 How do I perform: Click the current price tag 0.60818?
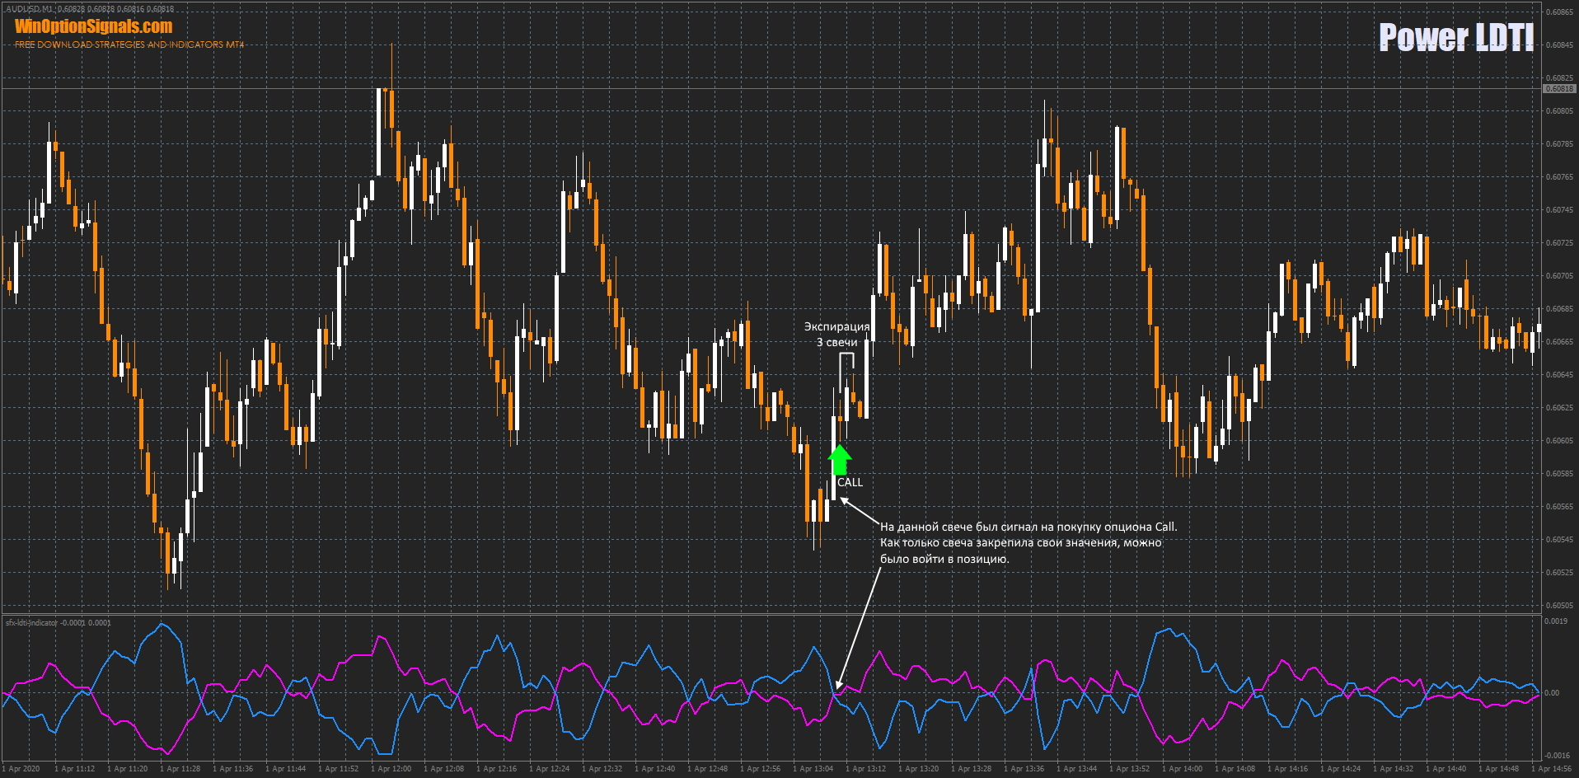click(1558, 89)
